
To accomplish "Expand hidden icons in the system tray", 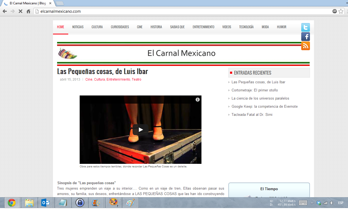I will (312, 203).
